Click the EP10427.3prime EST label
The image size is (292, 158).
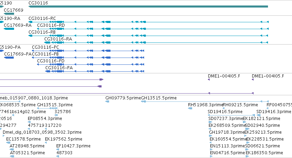(73, 146)
